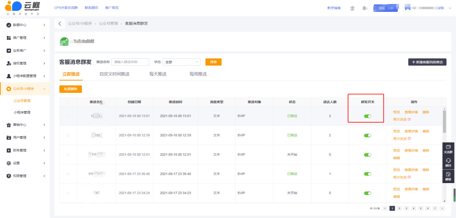
Task: Turn off 群发开关 for the 00:13:01 row
Action: (x=367, y=116)
